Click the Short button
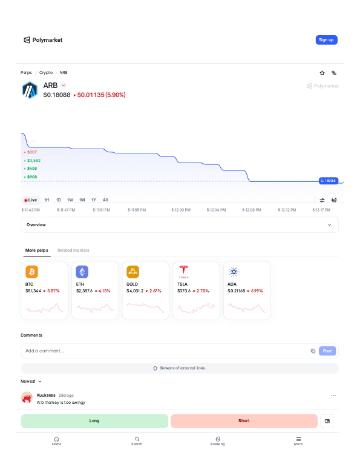Viewport: 360px width, 467px height. (244, 421)
